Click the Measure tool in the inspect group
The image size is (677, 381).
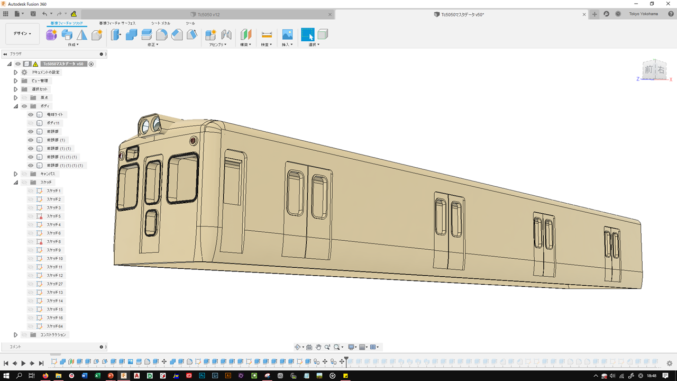[267, 35]
